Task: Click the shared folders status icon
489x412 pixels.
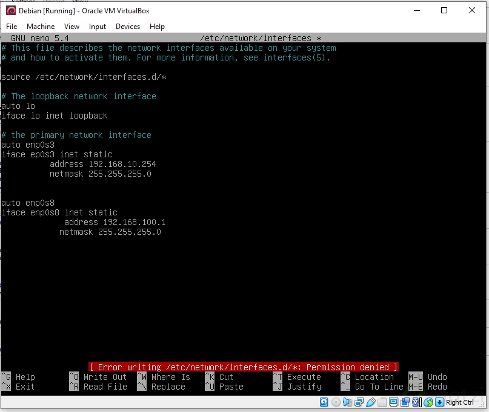Action: pos(382,402)
